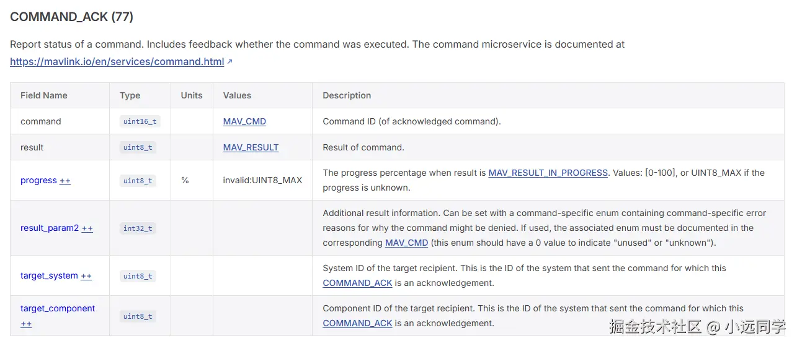Click the target_component field name
Screen dimensions: 797x346
coord(58,309)
